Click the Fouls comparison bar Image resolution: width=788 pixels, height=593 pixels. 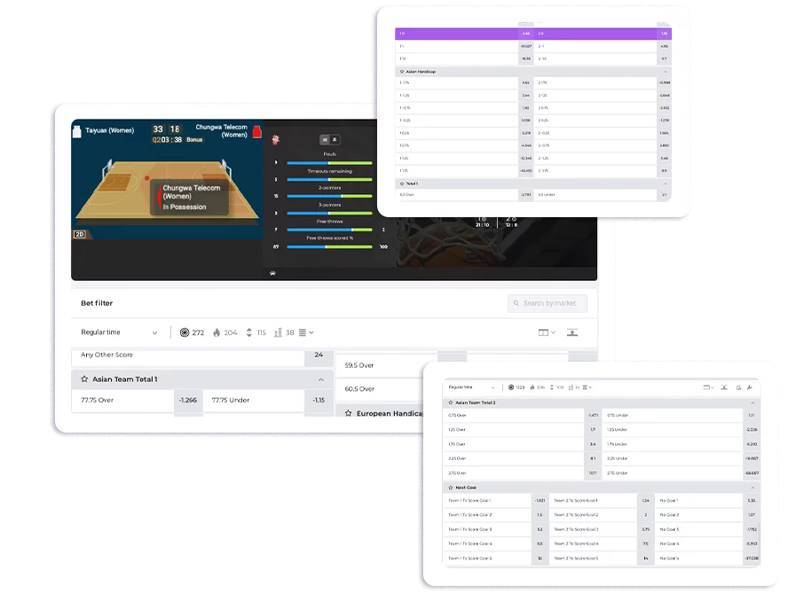coord(330,163)
